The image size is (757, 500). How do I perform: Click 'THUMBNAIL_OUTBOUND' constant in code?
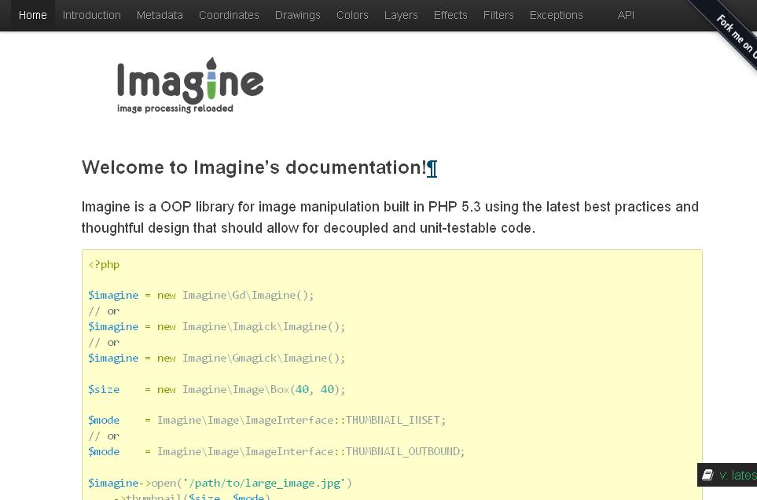click(402, 451)
